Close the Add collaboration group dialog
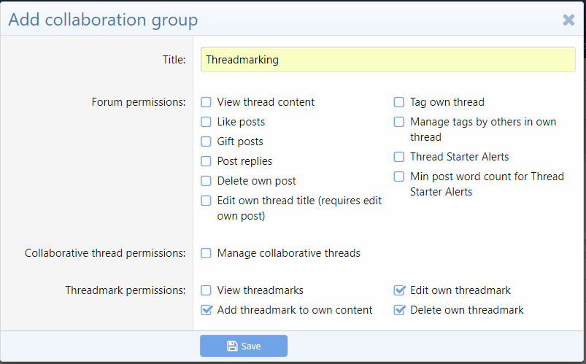 (x=568, y=20)
